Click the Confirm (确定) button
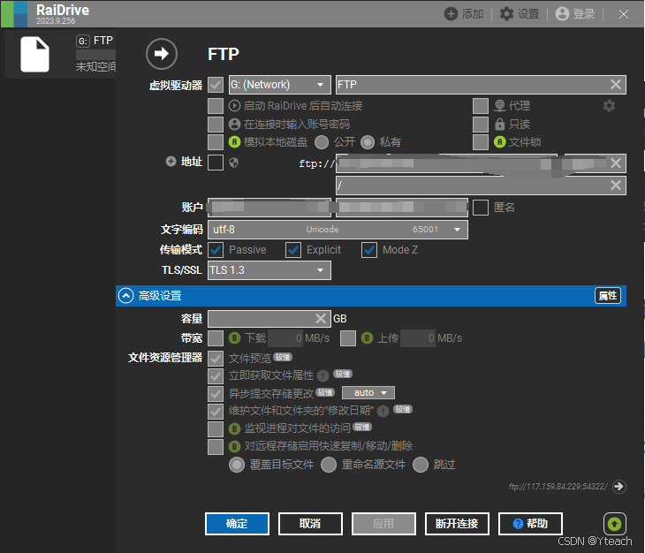The height and width of the screenshot is (553, 645). click(x=237, y=524)
